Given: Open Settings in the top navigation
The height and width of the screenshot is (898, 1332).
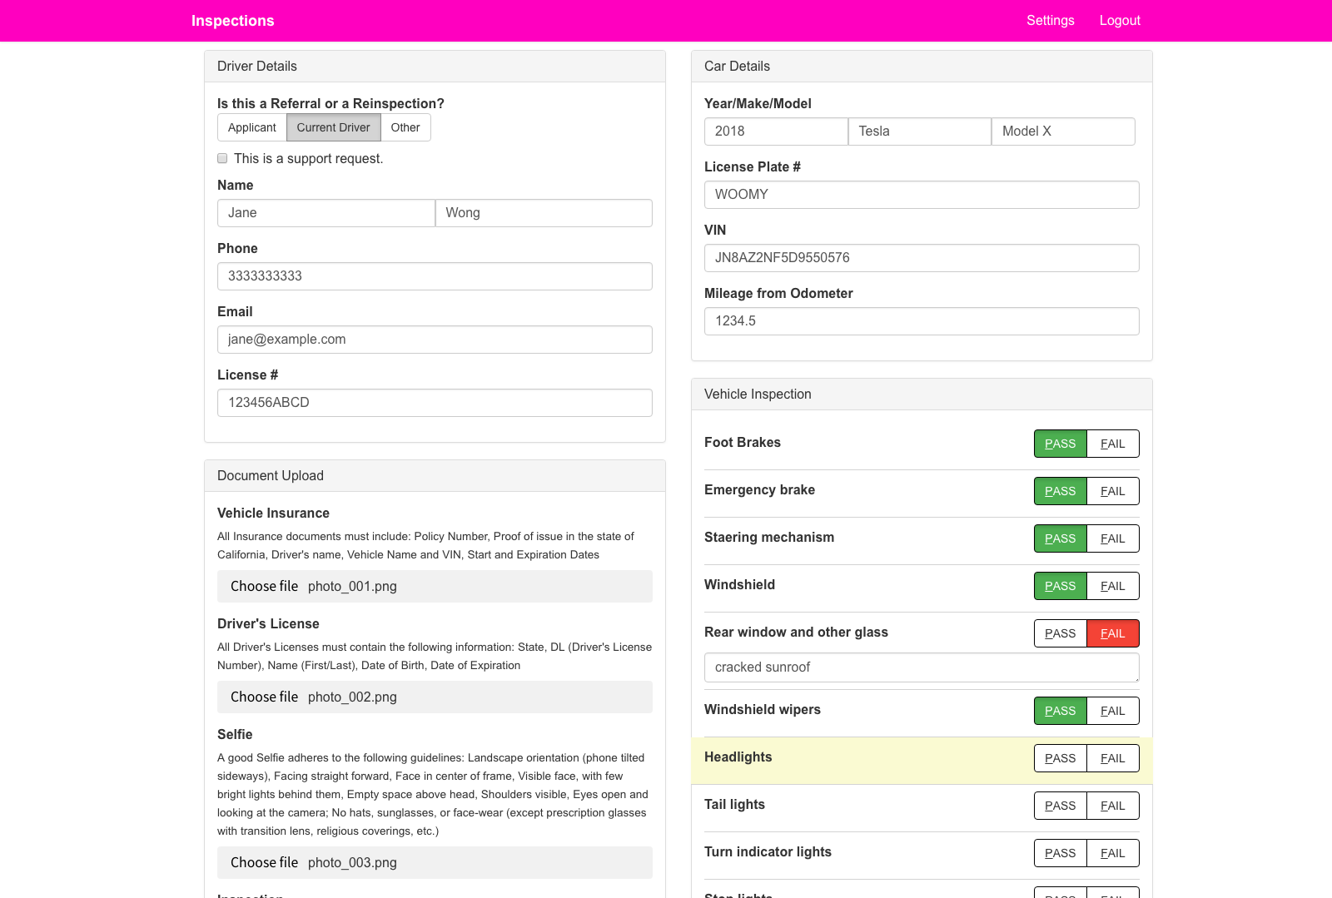Looking at the screenshot, I should [x=1050, y=21].
